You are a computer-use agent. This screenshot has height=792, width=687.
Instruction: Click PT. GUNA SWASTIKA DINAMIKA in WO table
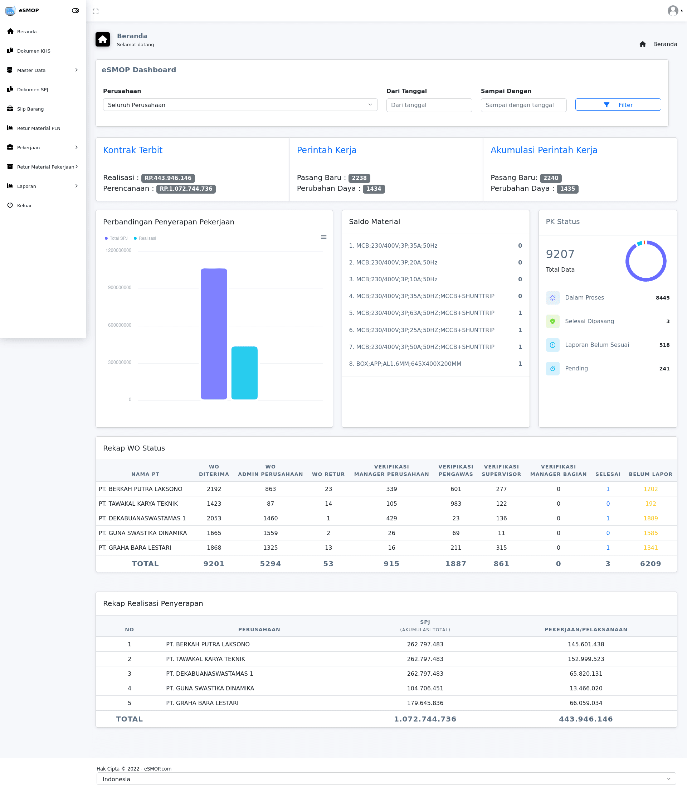[143, 533]
